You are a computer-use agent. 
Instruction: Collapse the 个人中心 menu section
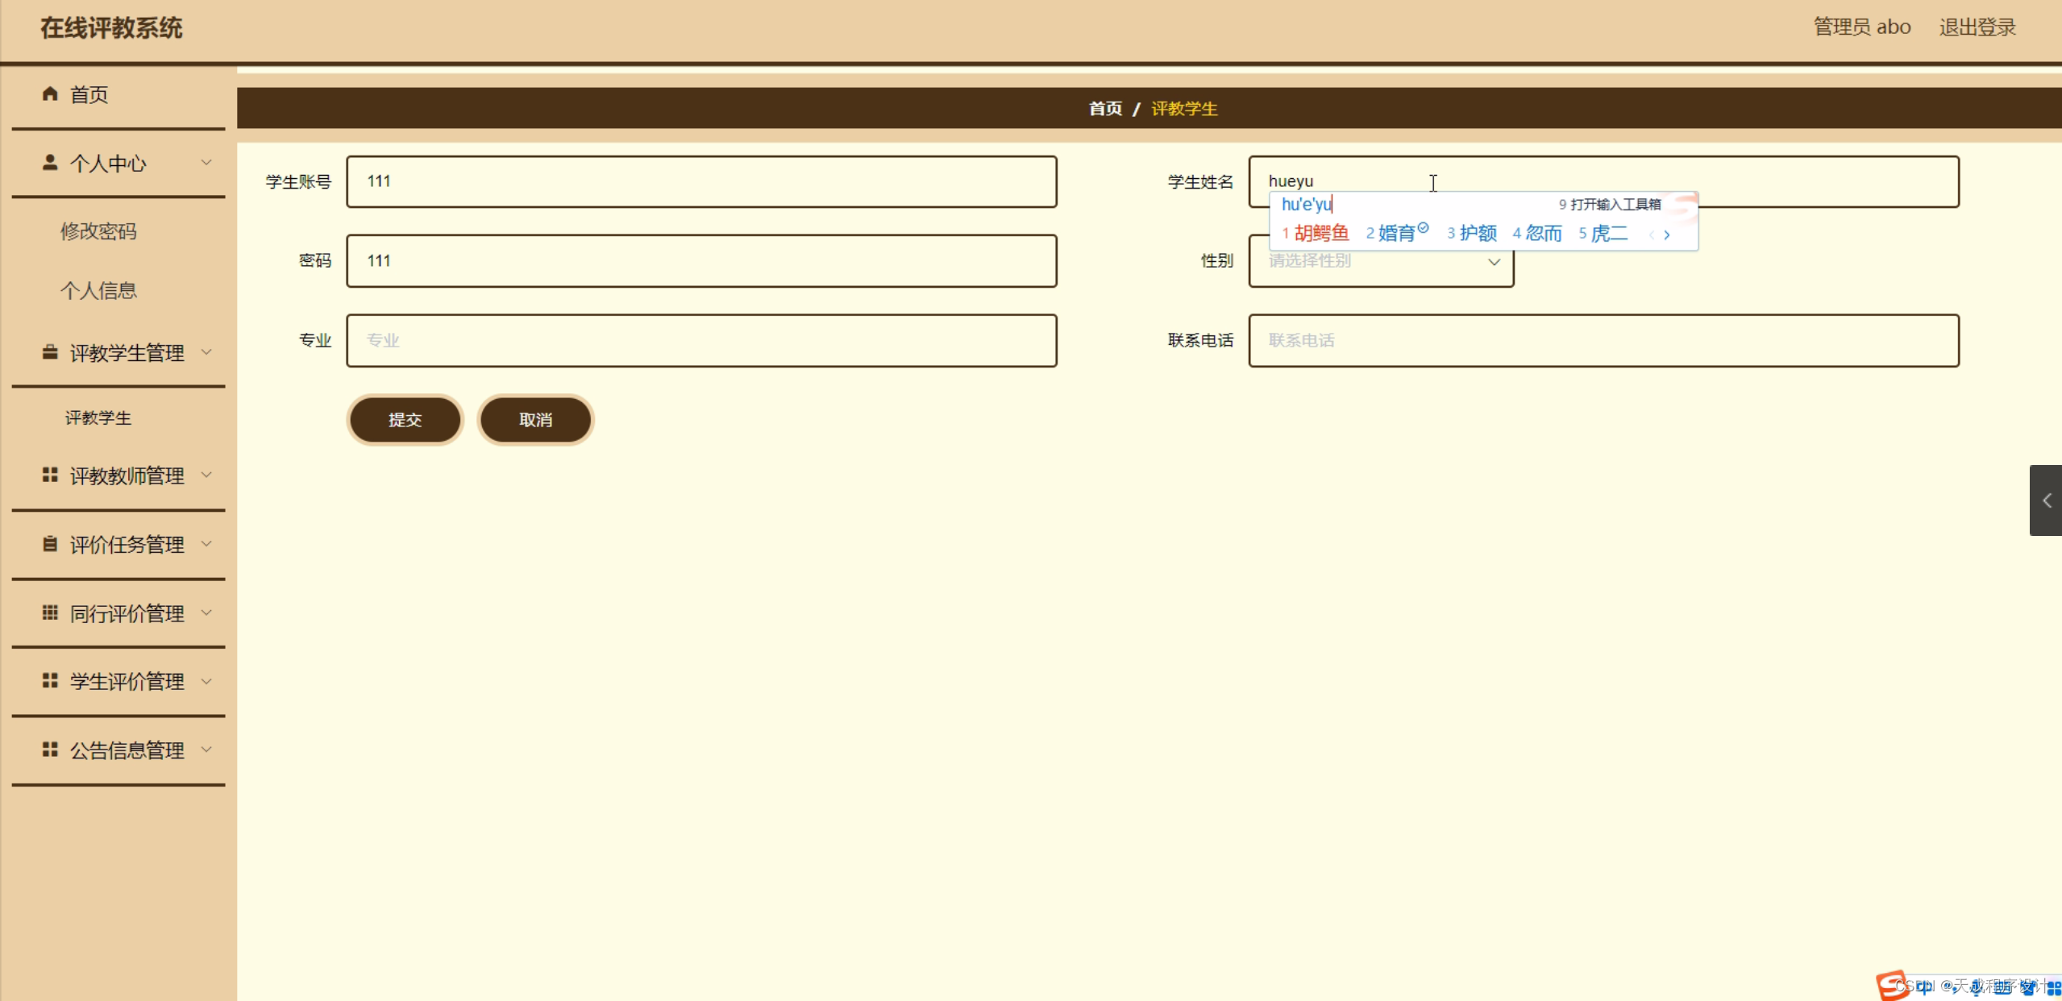[206, 163]
